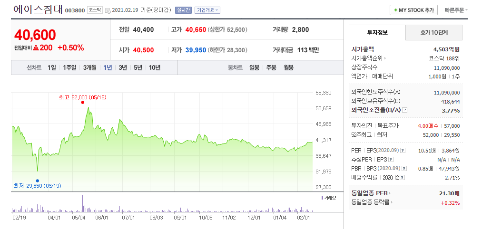
Task: Click the stock name 에이스침대
Action: 38,9
